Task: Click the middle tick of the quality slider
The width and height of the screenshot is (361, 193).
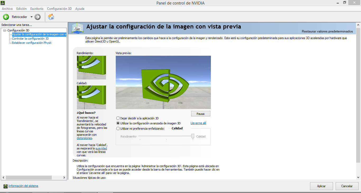Action: tap(166, 139)
